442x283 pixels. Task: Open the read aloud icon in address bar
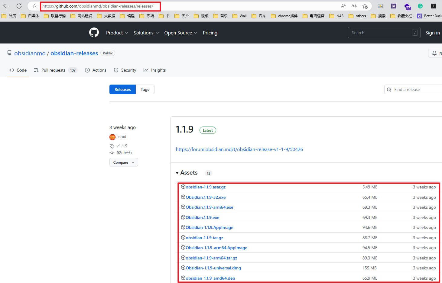click(343, 6)
